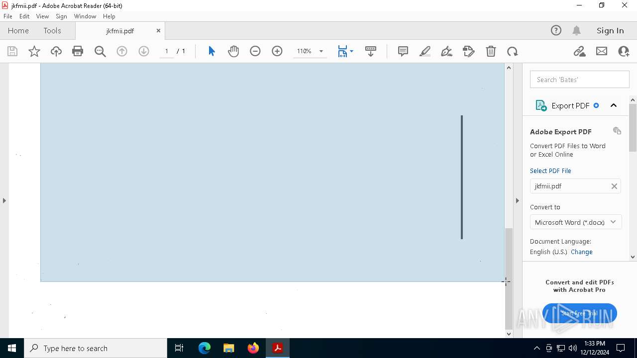Activate the Hand pan tool
Viewport: 637px width, 358px height.
233,51
